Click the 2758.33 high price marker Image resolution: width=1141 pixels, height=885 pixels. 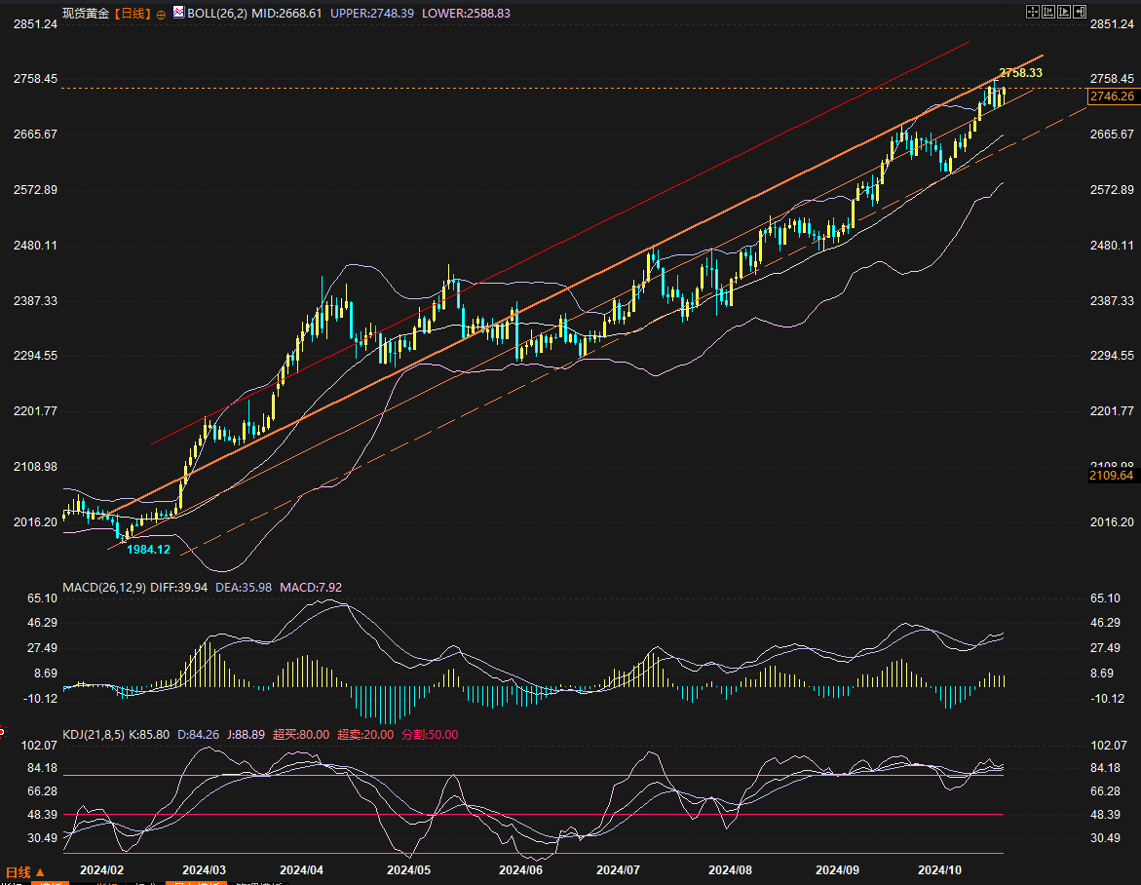pos(1020,73)
